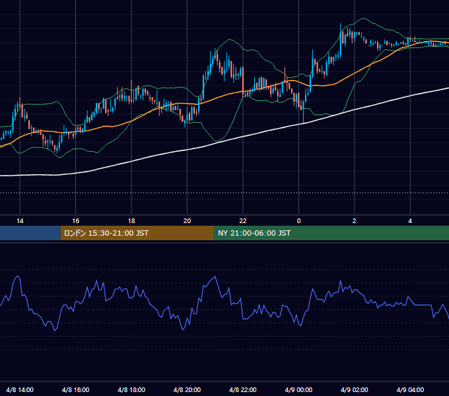Click the 4/9 04:00 oscillator time label
Screen dimensions: 449x396
(x=410, y=389)
